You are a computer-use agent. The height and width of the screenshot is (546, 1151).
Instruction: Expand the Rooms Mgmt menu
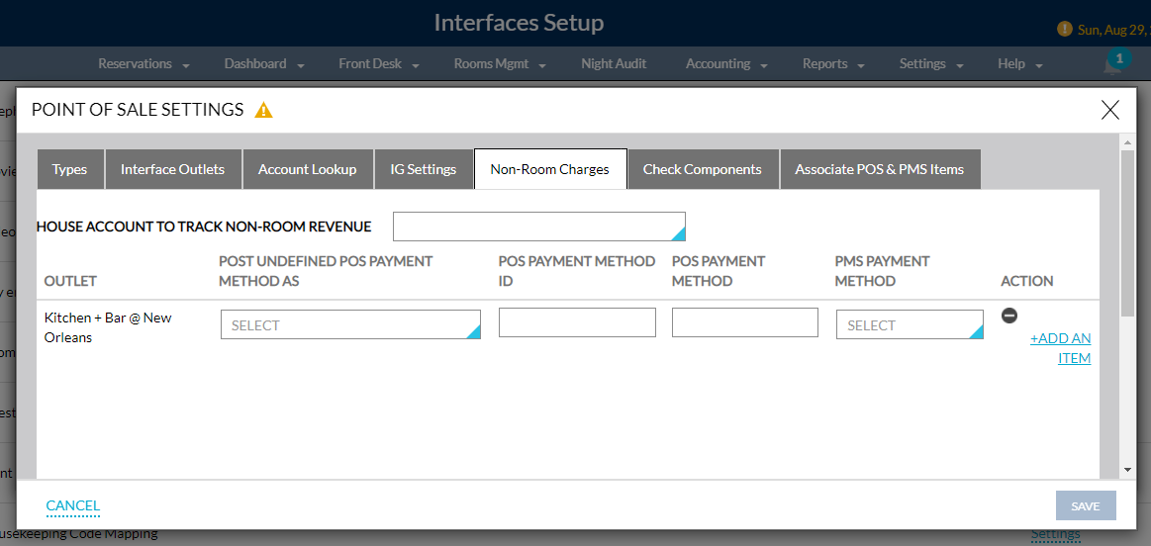[500, 64]
